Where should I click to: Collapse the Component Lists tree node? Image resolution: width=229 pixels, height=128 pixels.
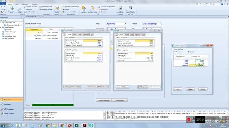1,23
